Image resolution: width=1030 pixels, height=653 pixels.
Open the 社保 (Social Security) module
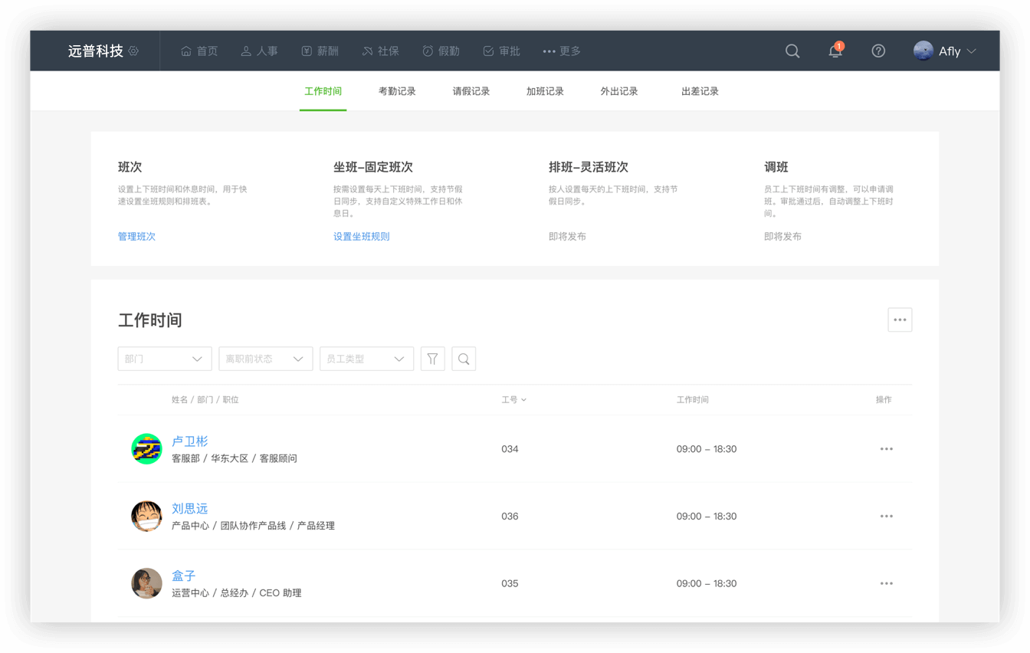tap(380, 51)
